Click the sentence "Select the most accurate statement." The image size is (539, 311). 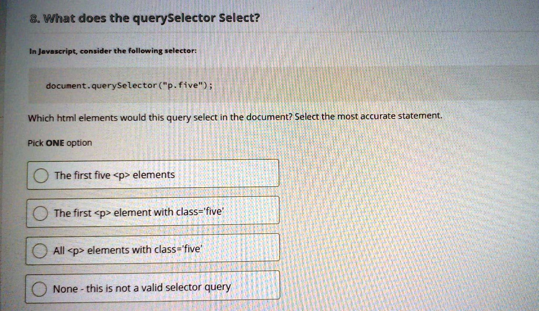point(368,116)
